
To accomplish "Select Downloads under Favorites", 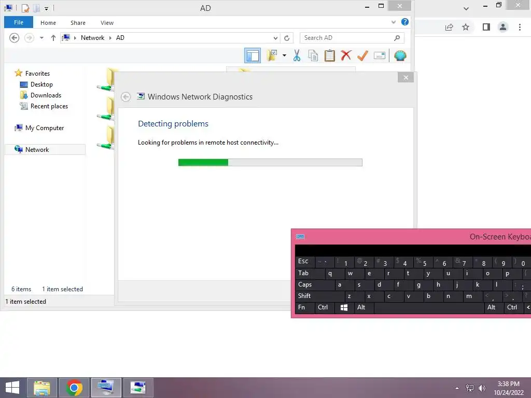I will (46, 95).
